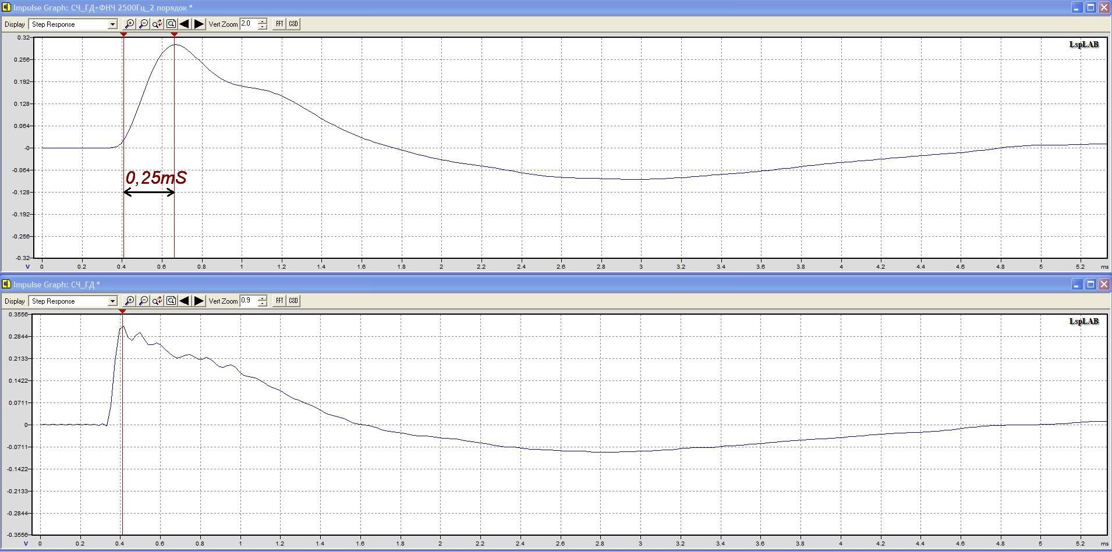Click the red marker at the upper graph's peak

pyautogui.click(x=174, y=35)
